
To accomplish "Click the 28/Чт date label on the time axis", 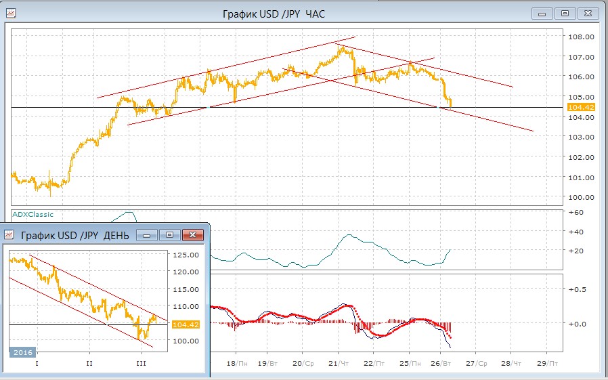I will click(x=511, y=363).
